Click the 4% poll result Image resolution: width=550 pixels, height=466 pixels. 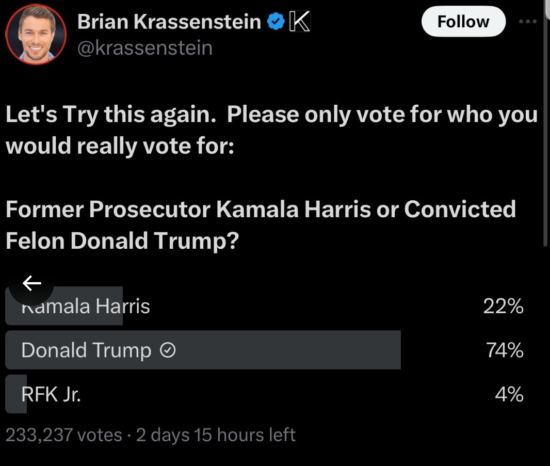tap(509, 395)
